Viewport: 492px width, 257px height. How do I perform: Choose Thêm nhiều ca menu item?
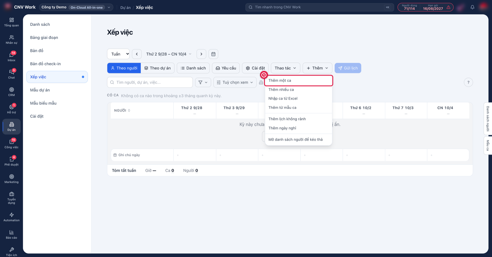[x=299, y=90]
